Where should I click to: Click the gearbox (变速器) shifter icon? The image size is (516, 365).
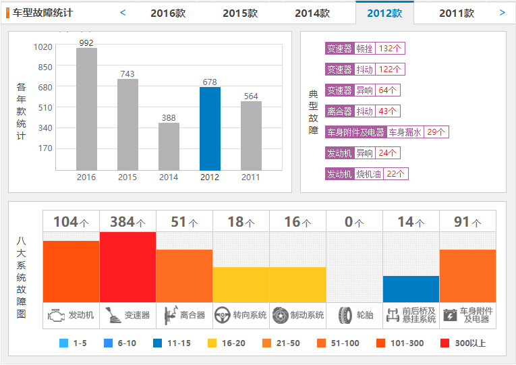tap(113, 315)
